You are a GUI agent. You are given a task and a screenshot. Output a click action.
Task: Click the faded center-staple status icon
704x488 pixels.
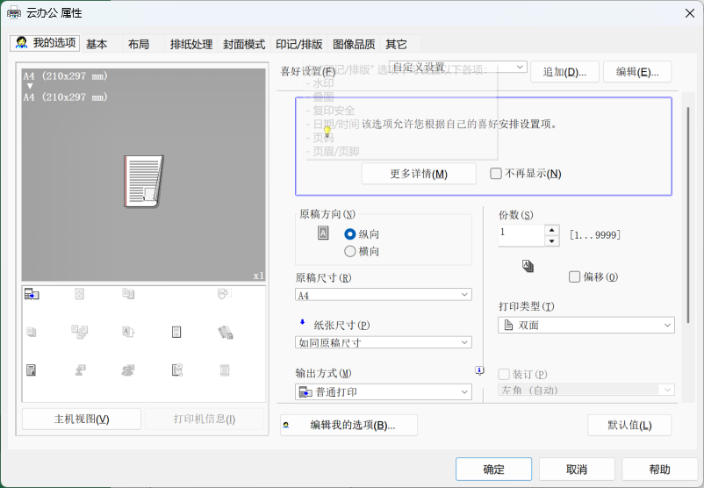80,294
